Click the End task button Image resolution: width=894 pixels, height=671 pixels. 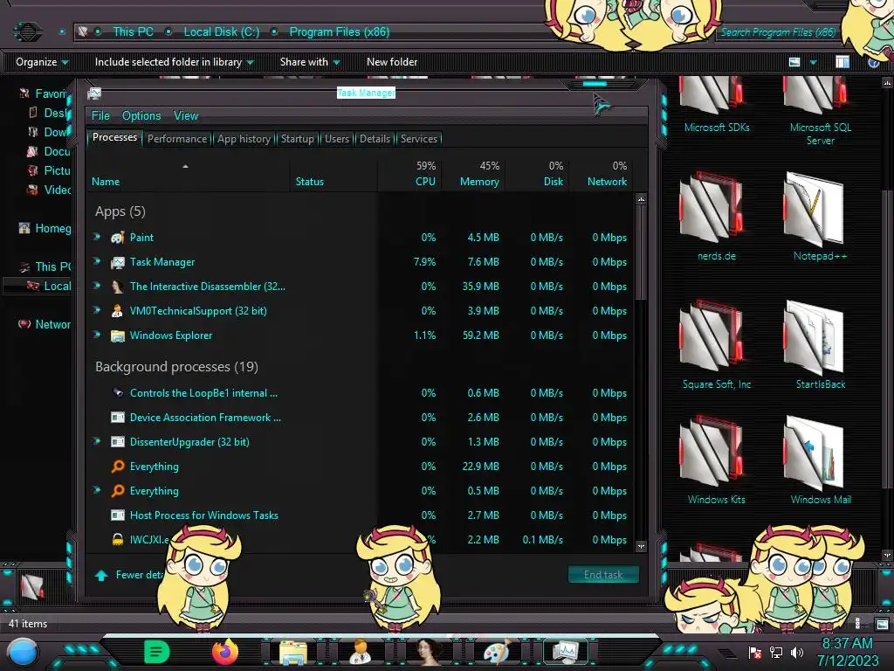click(603, 575)
